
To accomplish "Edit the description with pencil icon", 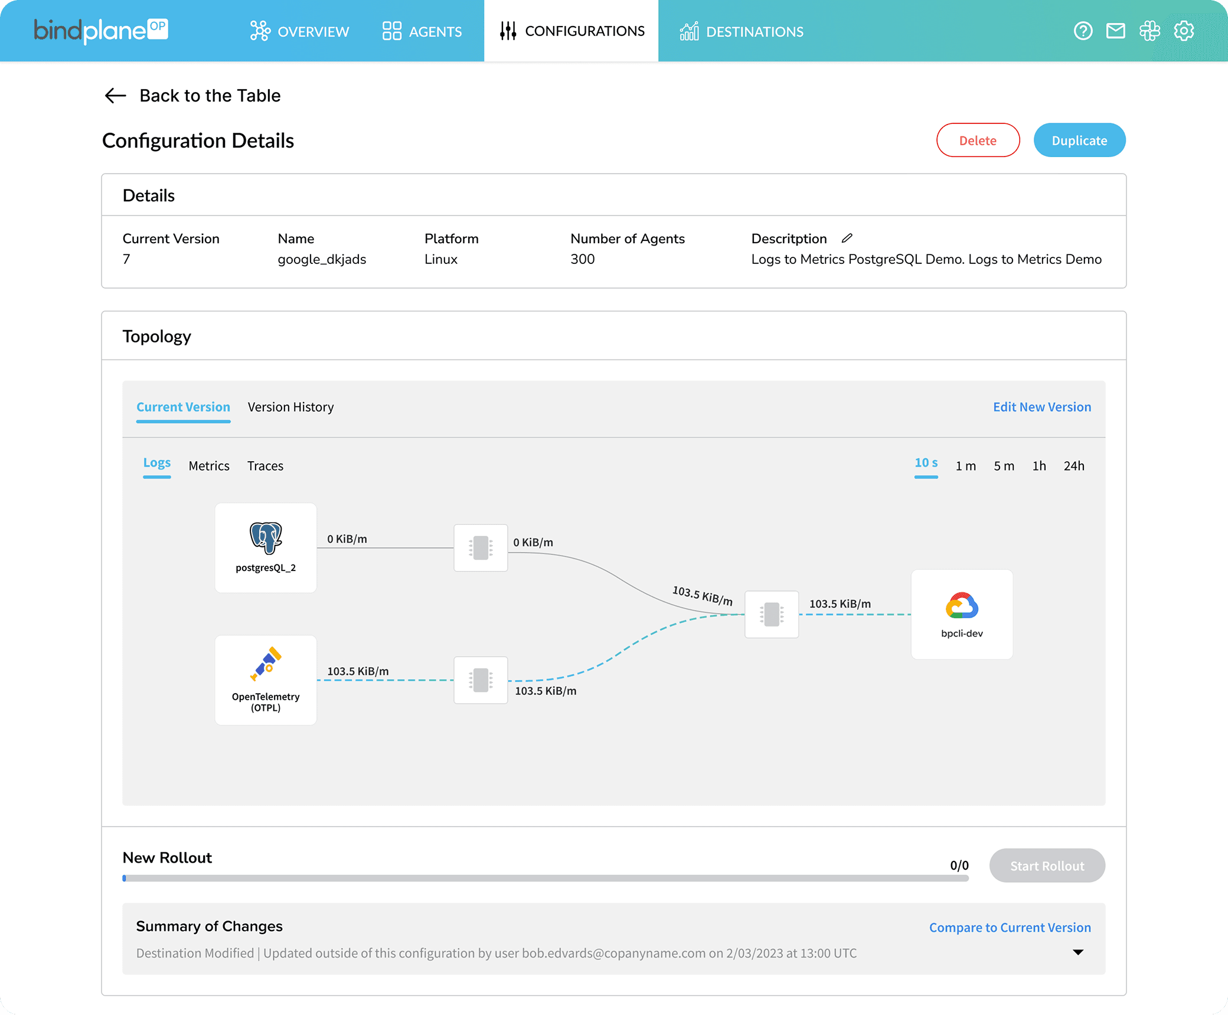I will point(847,238).
